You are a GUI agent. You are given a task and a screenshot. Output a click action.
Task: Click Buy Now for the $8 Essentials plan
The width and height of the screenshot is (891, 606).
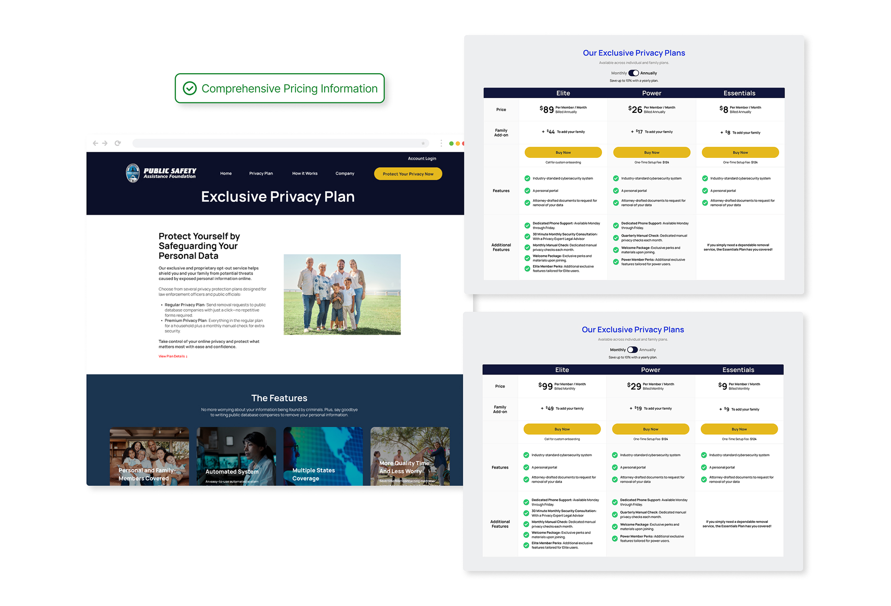pyautogui.click(x=741, y=152)
